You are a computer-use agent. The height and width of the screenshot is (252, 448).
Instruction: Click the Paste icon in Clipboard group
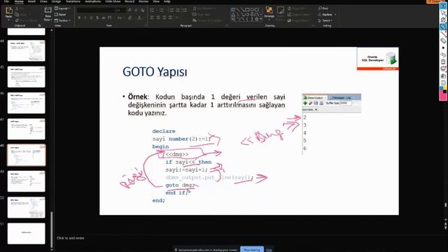(x=9, y=11)
